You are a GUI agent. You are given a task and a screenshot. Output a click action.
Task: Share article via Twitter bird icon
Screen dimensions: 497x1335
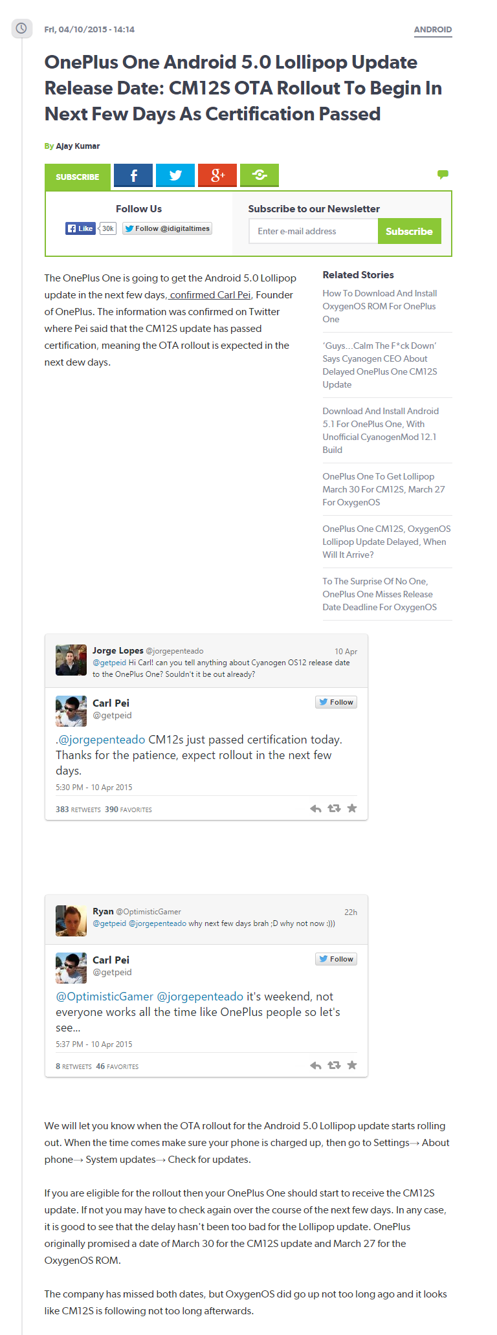pyautogui.click(x=175, y=175)
